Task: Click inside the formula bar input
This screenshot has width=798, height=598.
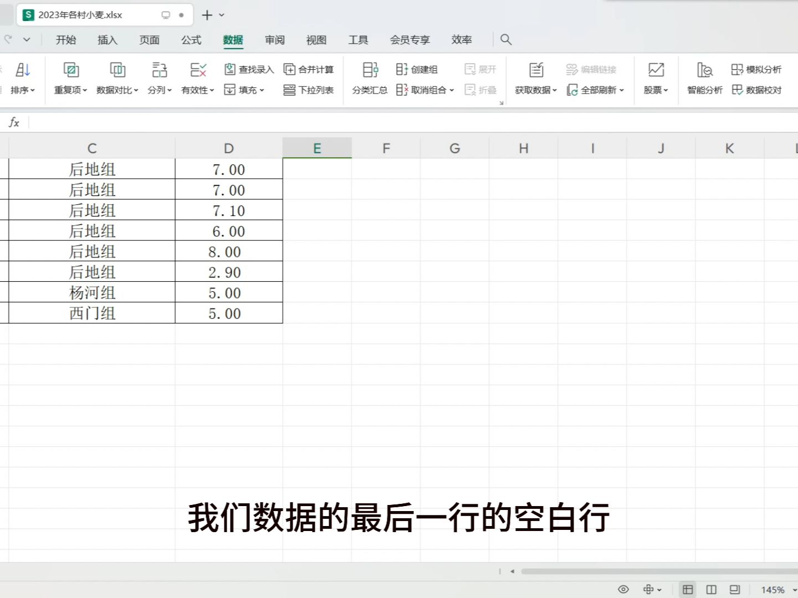Action: coord(413,122)
